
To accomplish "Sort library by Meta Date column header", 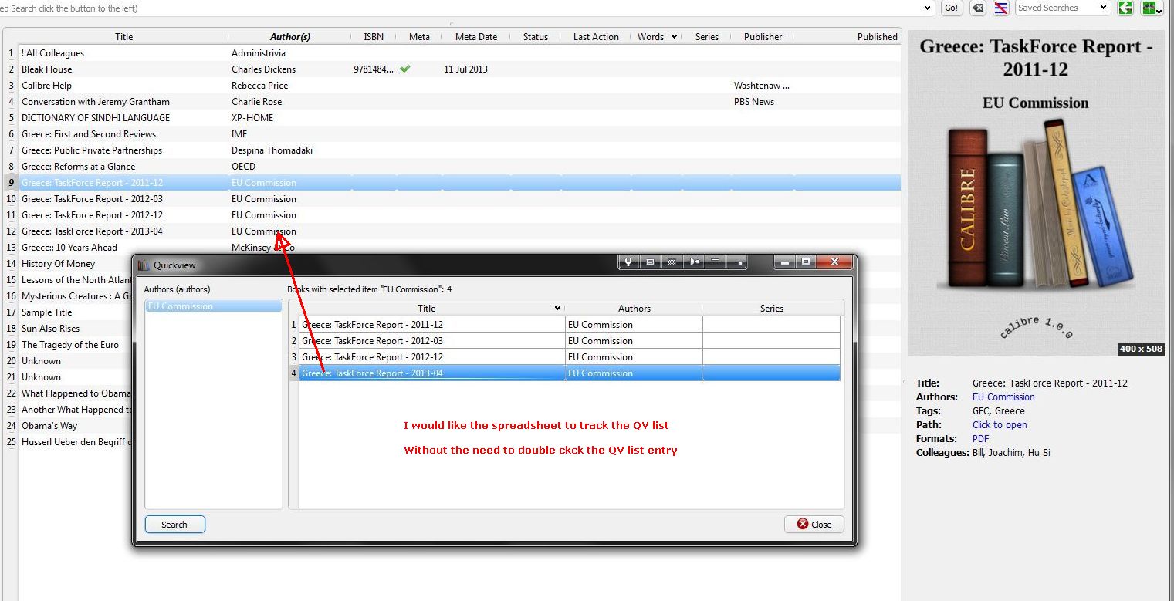I will [x=476, y=36].
